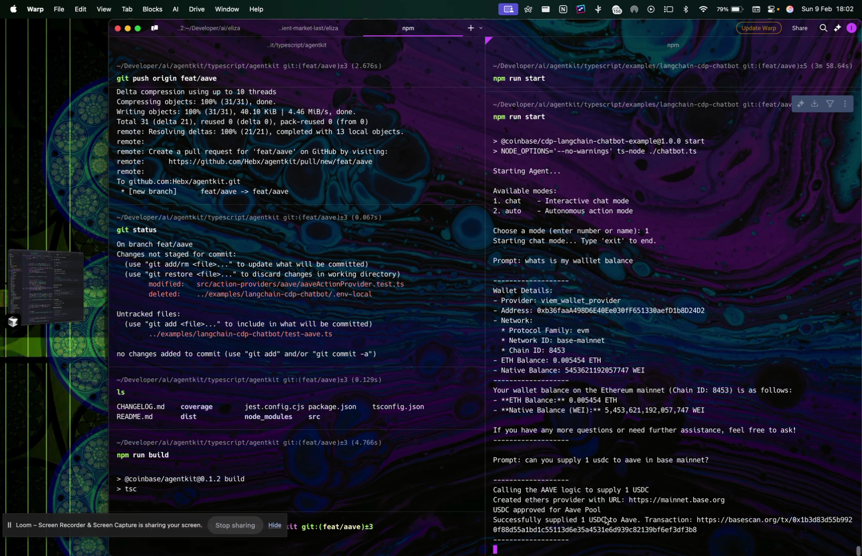Open Warp AI sparkle icon in header
This screenshot has height=556, width=862.
pos(837,28)
